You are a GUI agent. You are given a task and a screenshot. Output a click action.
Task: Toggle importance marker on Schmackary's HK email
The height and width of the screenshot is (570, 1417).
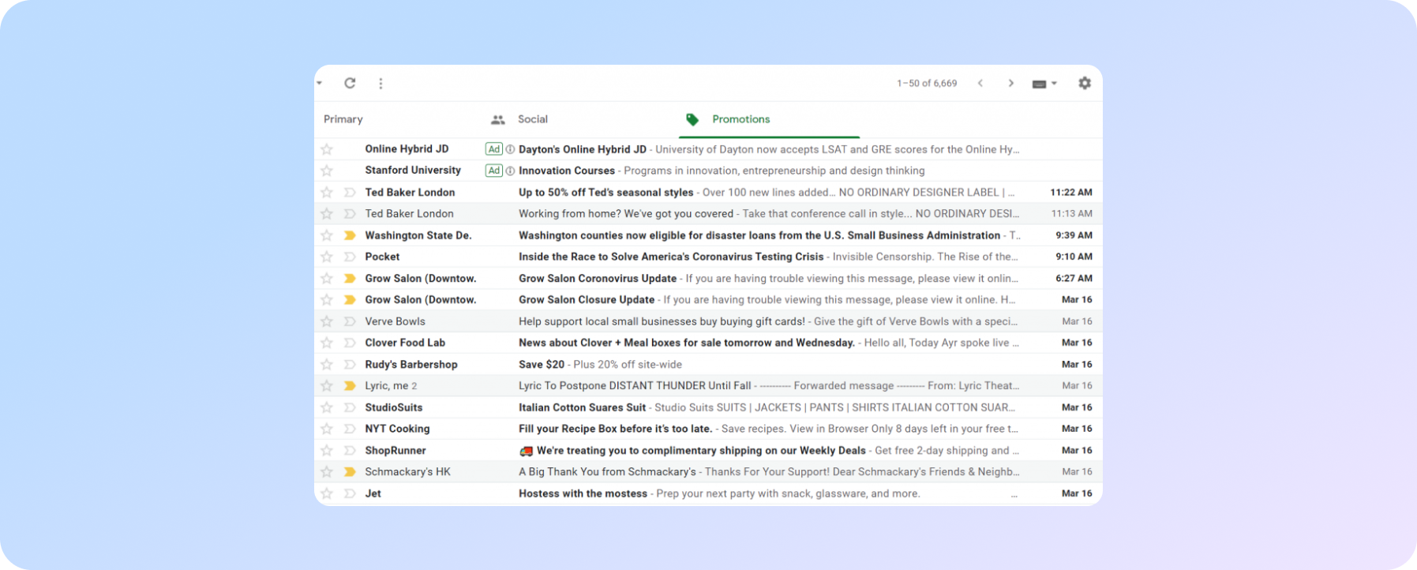point(350,472)
